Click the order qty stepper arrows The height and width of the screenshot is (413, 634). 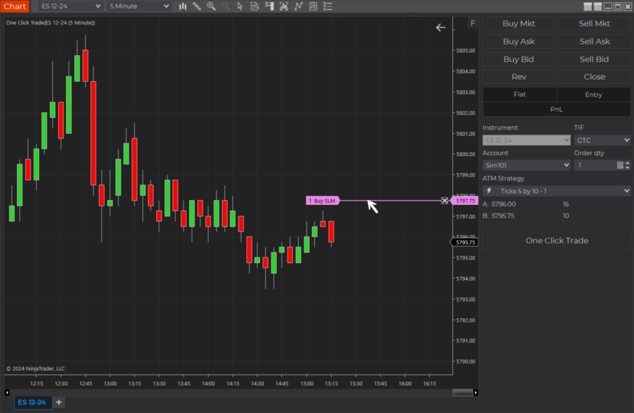pyautogui.click(x=627, y=165)
